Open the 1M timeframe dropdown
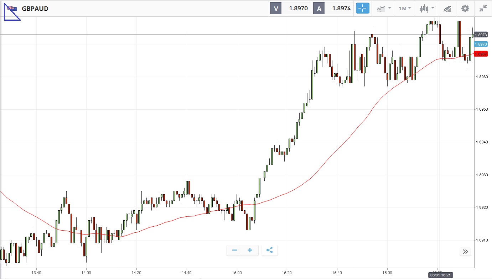 (405, 8)
